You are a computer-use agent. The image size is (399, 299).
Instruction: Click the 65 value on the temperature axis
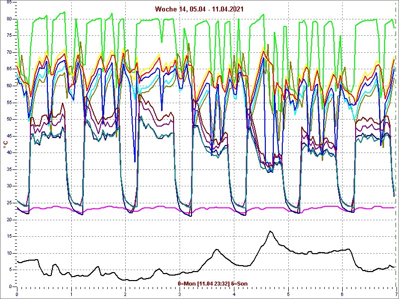(x=9, y=69)
